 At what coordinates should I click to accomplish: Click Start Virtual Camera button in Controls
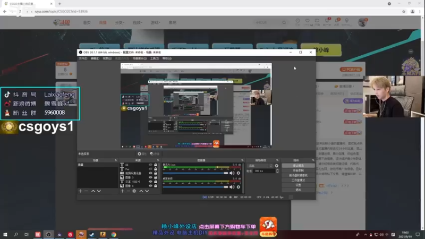(x=298, y=175)
